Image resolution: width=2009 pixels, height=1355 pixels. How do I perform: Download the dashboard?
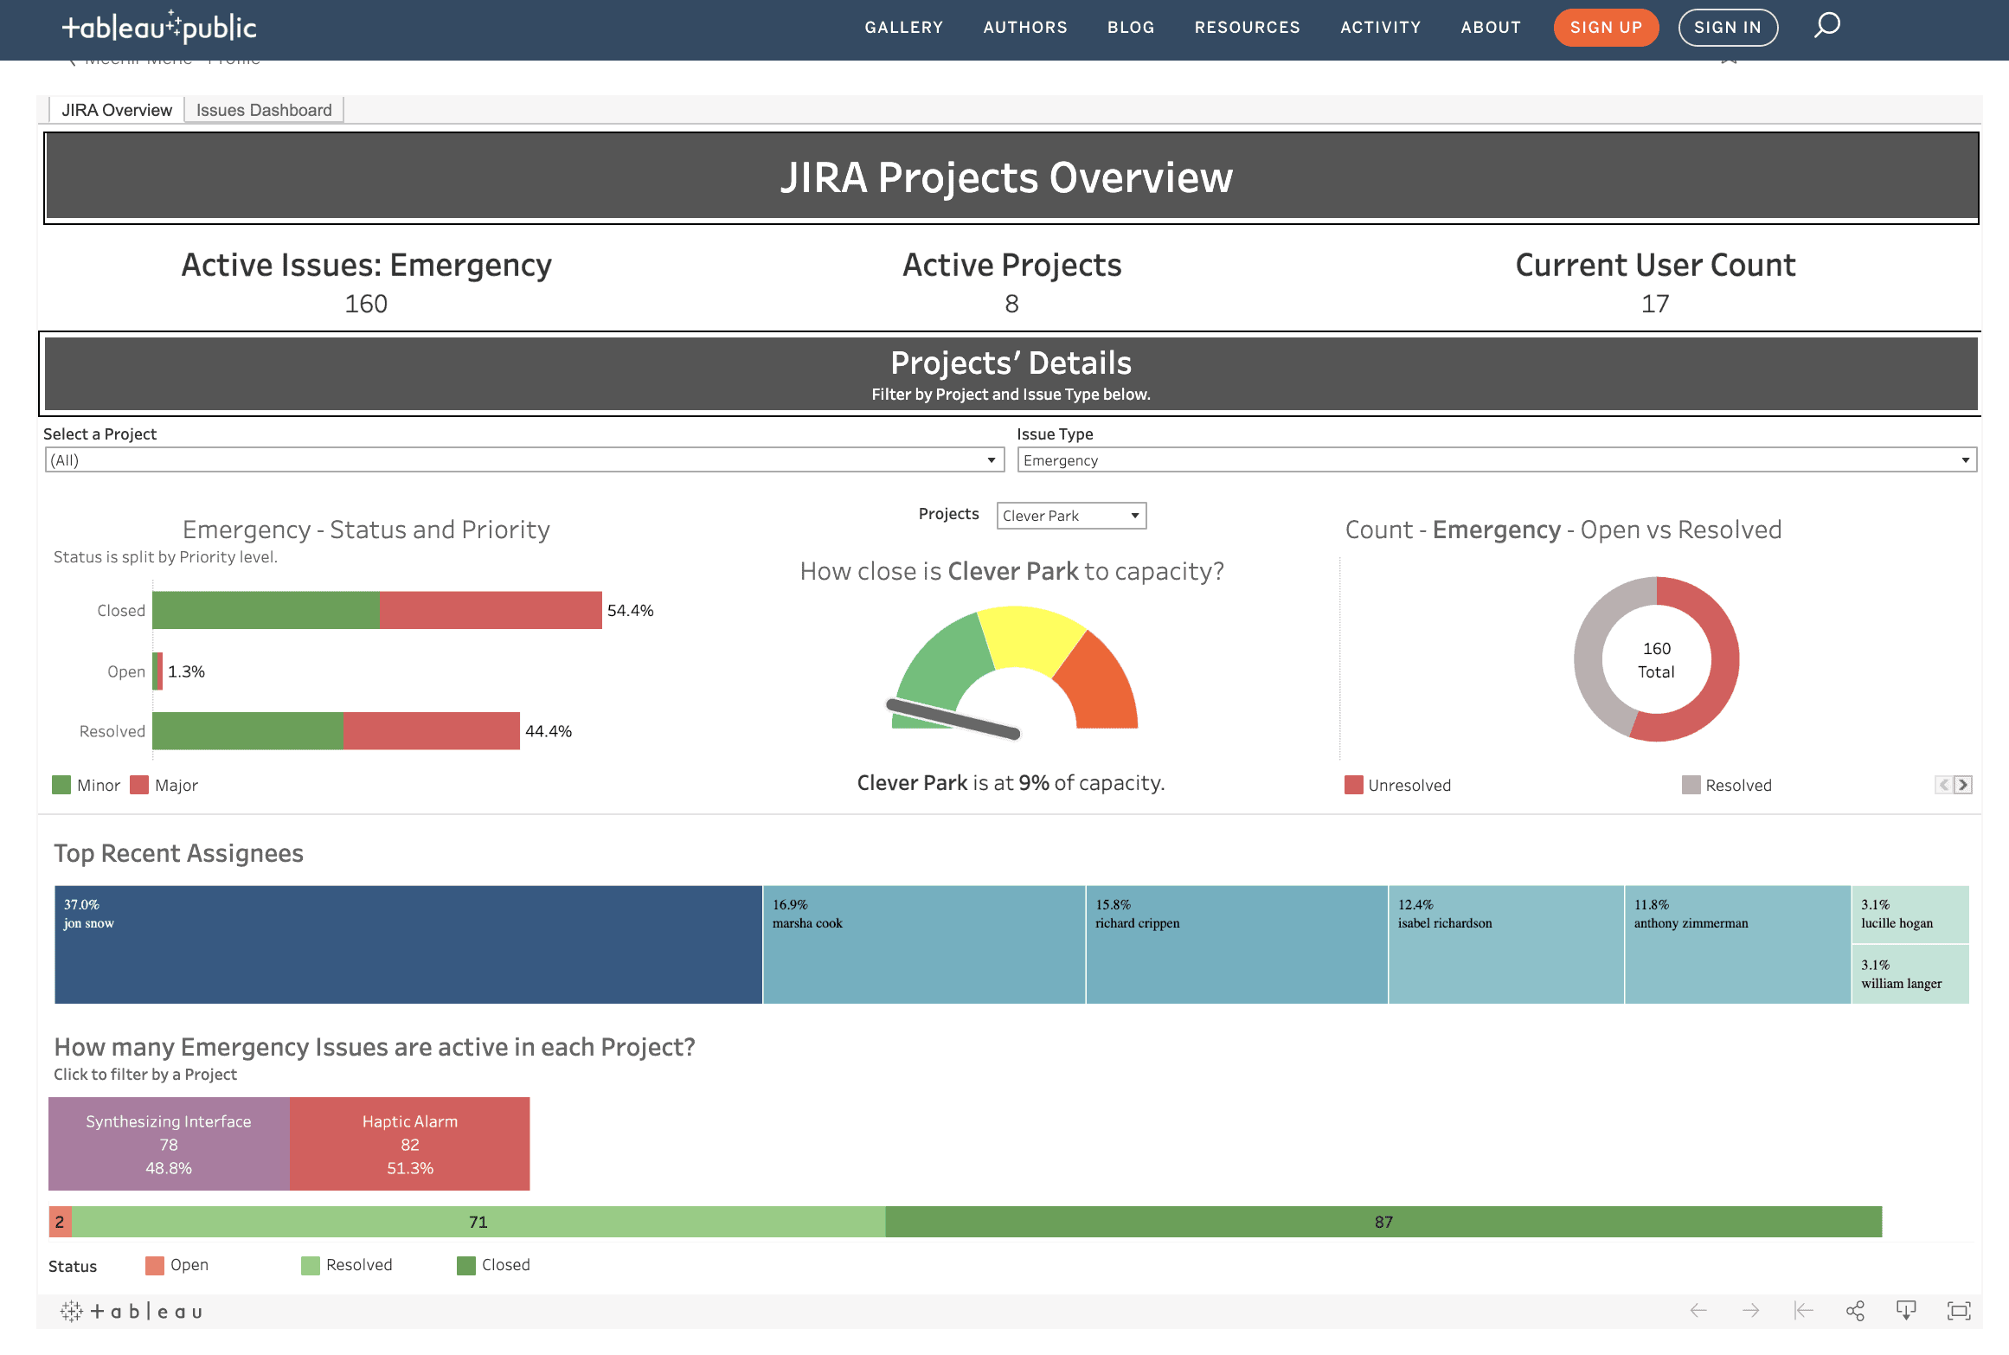(1907, 1310)
